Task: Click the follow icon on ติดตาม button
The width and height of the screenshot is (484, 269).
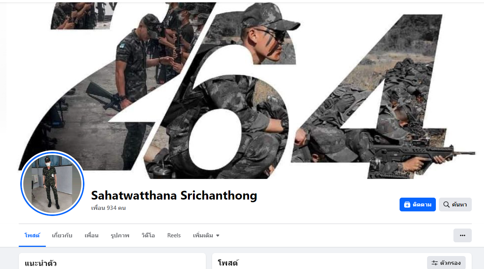Action: 407,205
